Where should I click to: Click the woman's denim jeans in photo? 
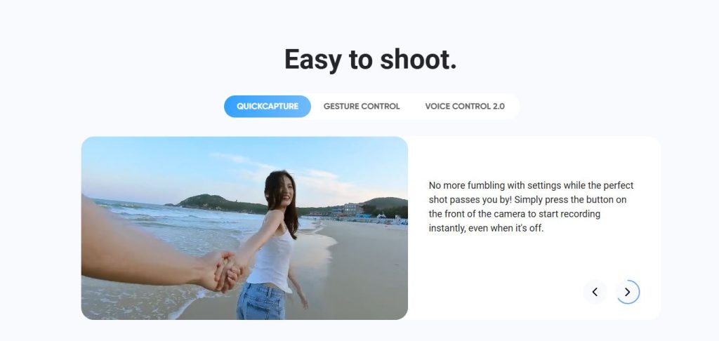261,301
